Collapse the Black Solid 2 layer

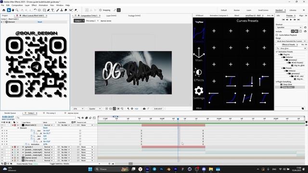pos(13,125)
